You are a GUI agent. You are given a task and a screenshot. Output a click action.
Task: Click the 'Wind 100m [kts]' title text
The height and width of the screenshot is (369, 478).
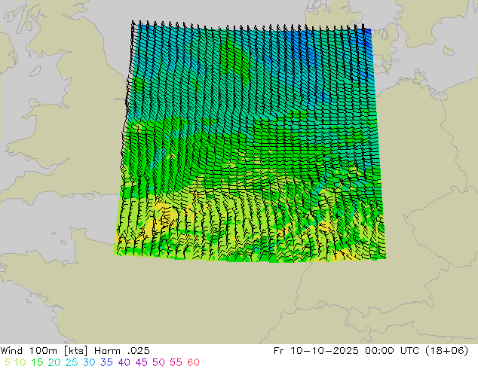[44, 351]
